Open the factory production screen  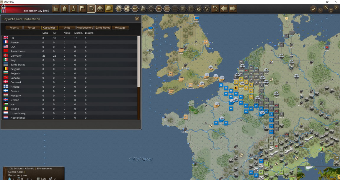pos(56,9)
